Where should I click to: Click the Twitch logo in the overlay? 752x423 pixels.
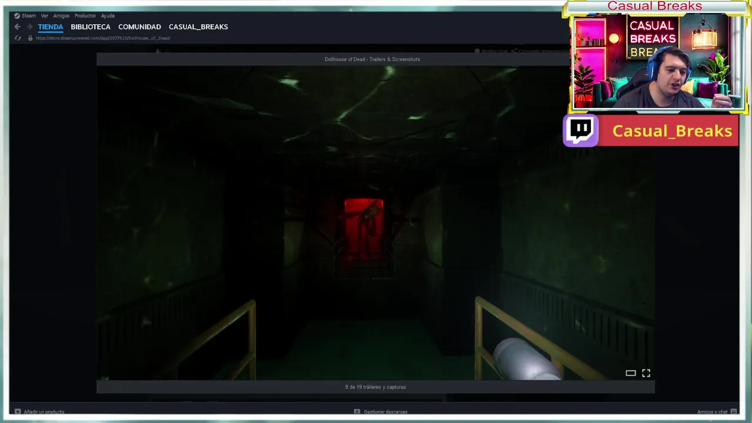581,130
